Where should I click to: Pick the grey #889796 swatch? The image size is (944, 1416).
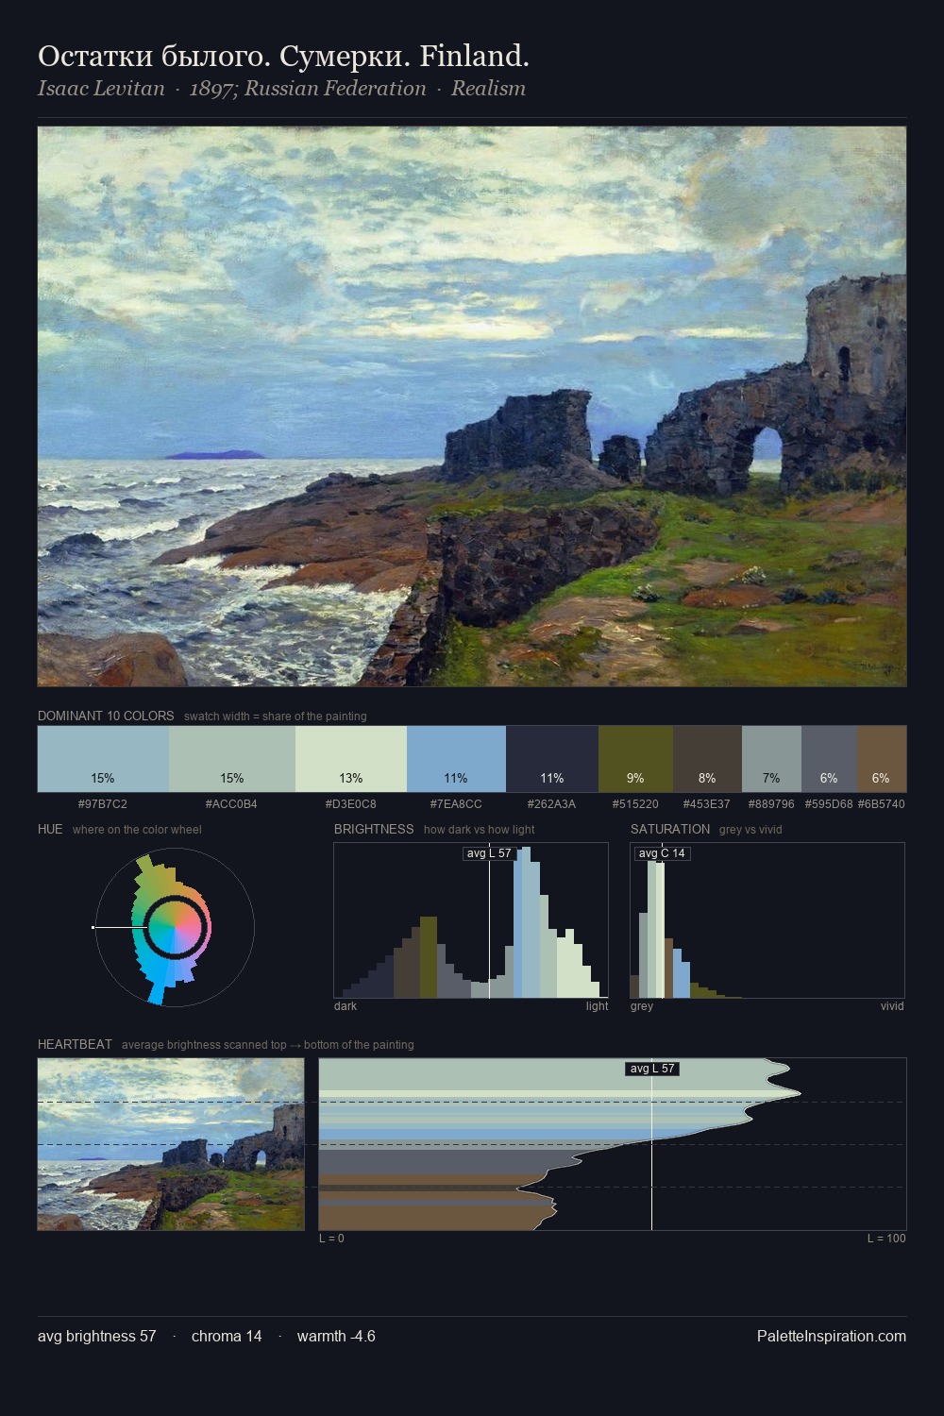coord(771,758)
